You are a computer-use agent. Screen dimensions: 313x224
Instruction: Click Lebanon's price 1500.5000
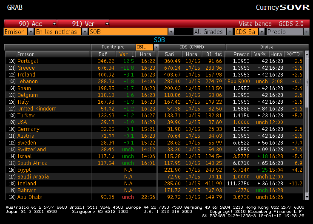pos(237,81)
